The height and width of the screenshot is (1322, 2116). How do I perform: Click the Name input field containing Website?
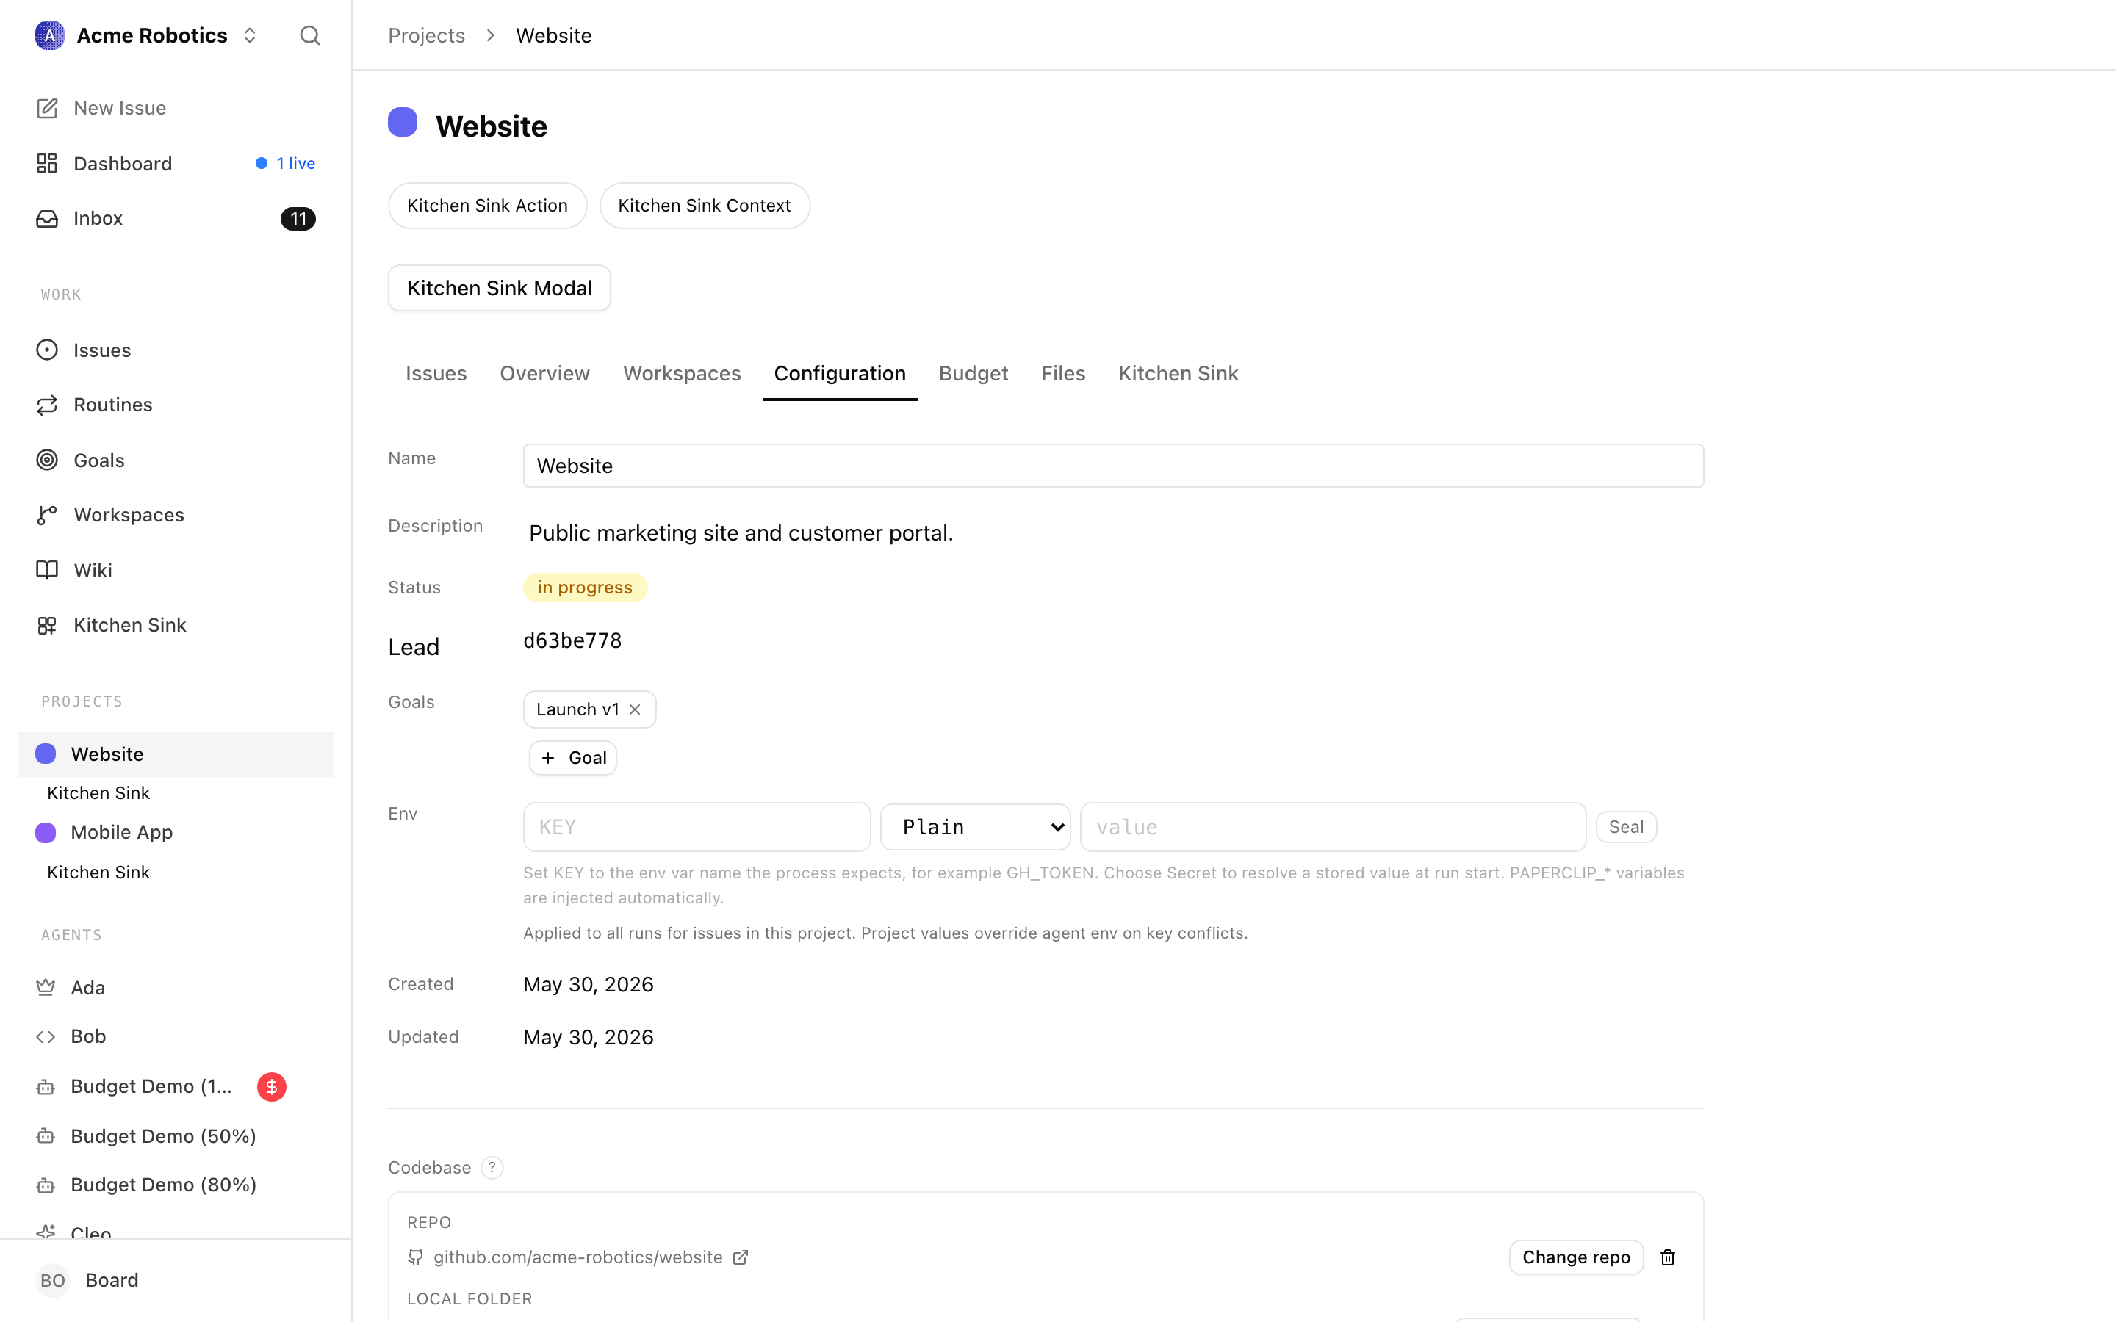tap(1113, 466)
